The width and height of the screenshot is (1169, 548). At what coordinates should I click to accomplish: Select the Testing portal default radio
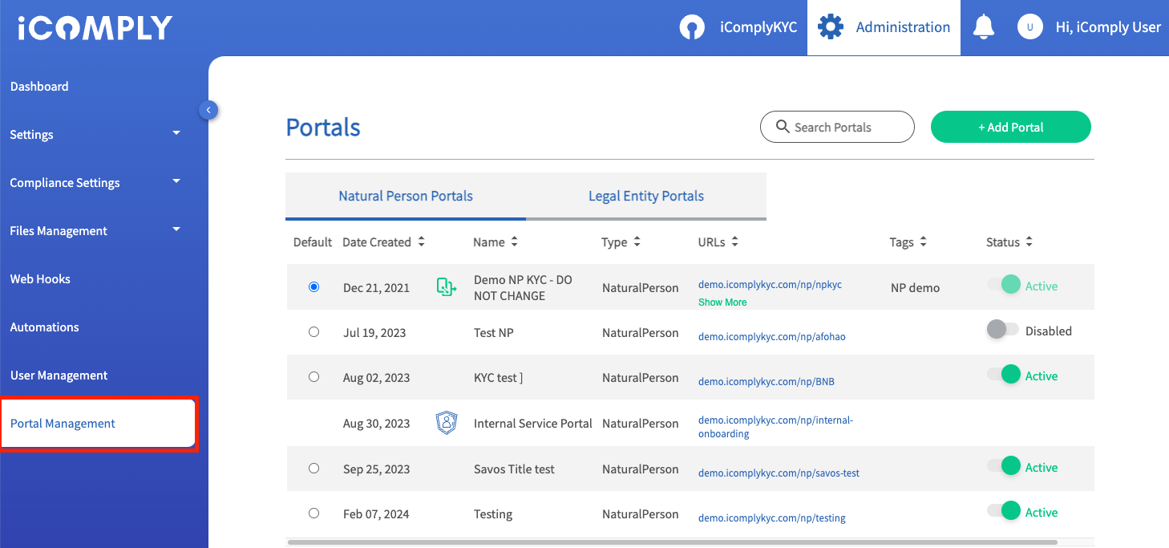(313, 513)
